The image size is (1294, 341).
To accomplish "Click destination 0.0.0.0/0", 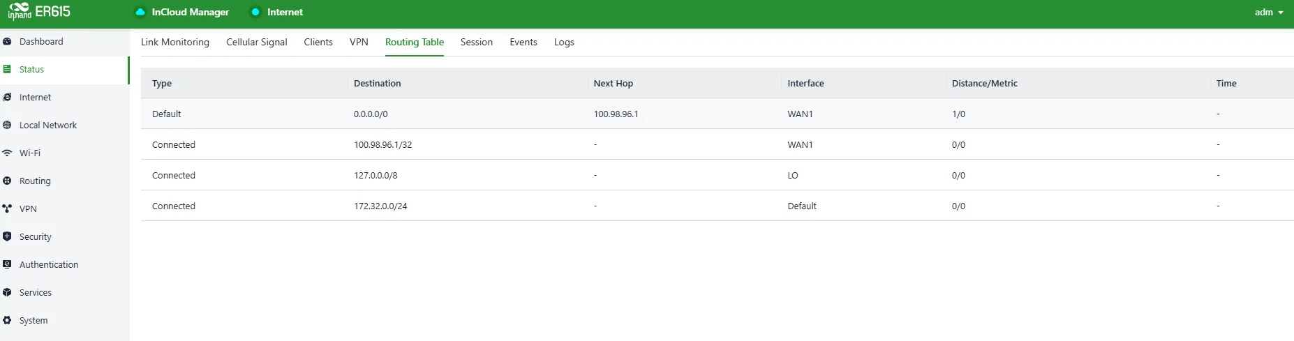I will (371, 114).
